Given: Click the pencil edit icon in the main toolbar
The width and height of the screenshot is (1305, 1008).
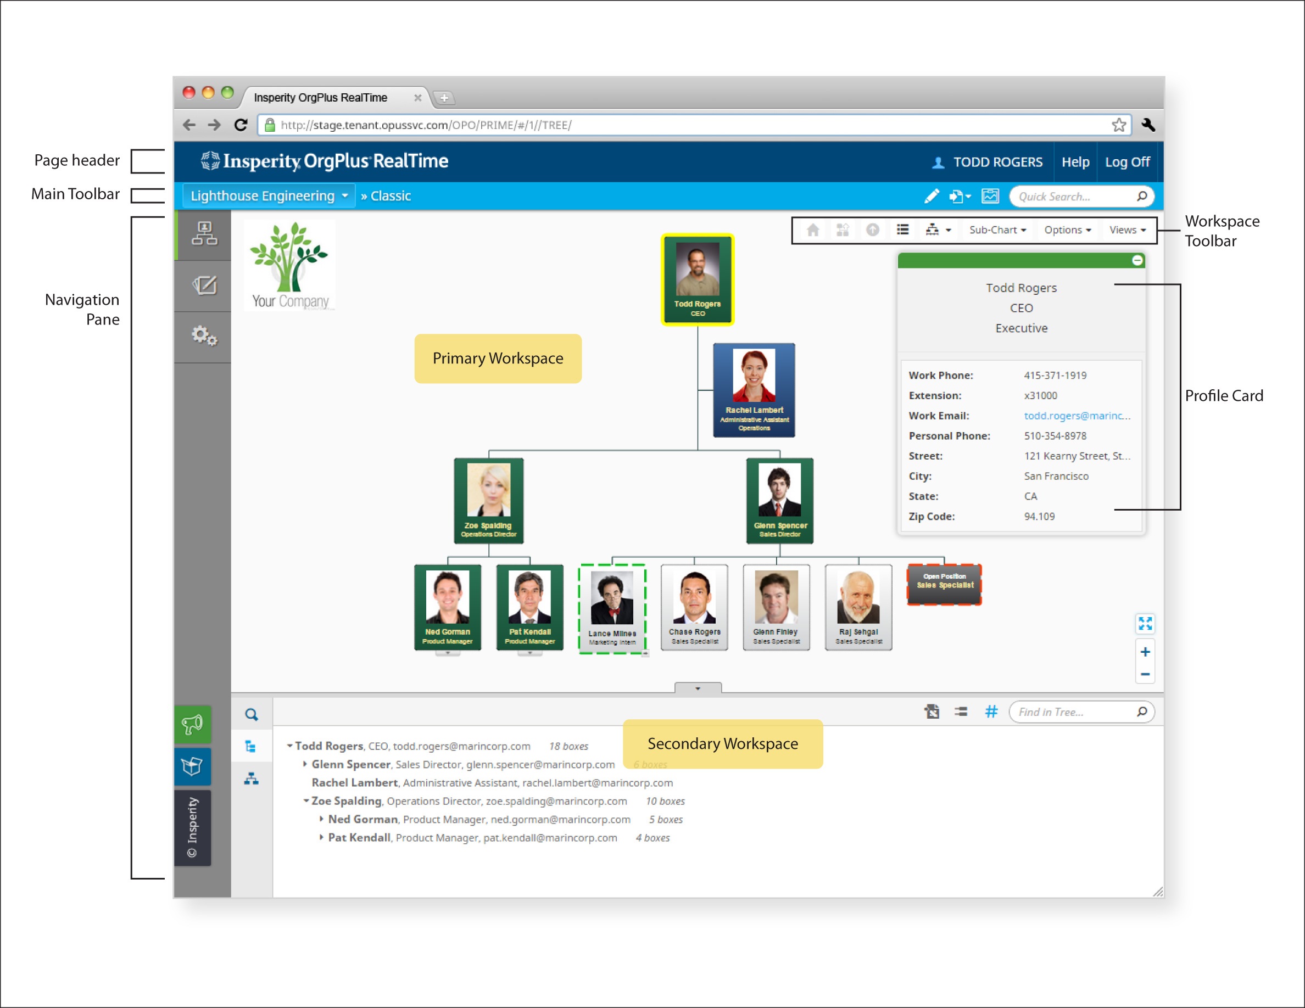Looking at the screenshot, I should (x=932, y=195).
